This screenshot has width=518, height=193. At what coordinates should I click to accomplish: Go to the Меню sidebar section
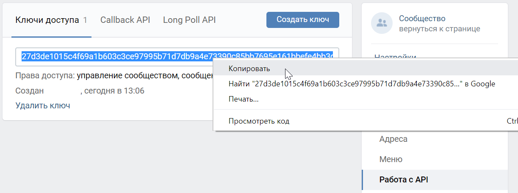391,159
